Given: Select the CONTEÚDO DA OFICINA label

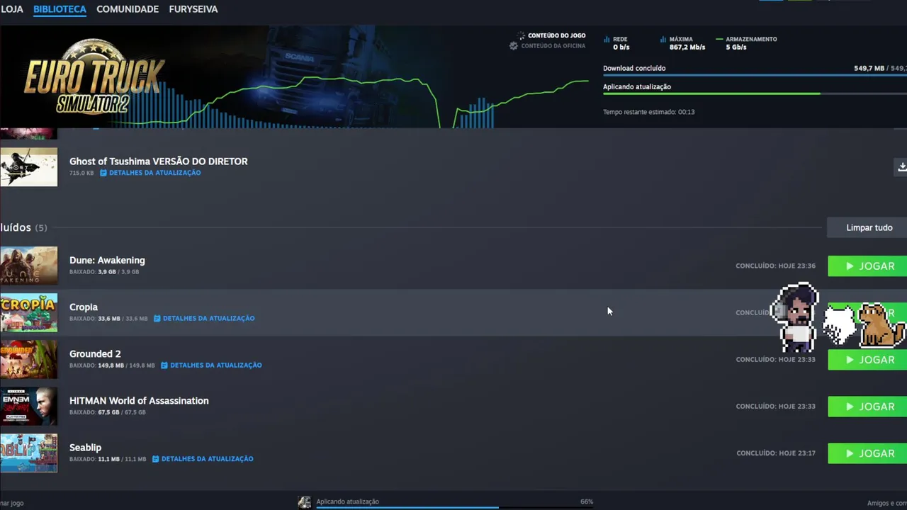Looking at the screenshot, I should (x=553, y=46).
